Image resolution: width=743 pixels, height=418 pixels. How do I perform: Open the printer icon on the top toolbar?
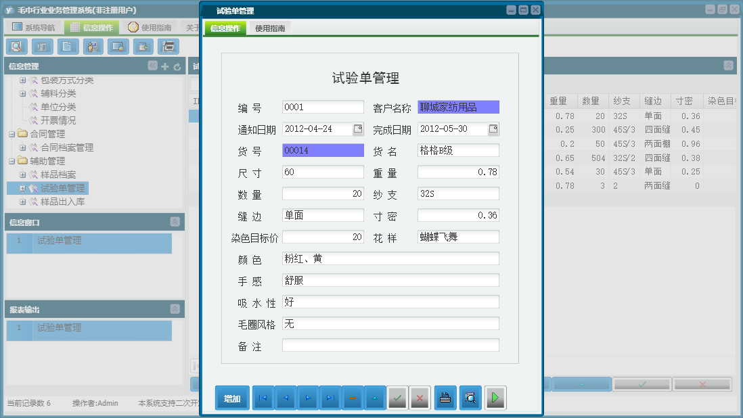pyautogui.click(x=168, y=47)
